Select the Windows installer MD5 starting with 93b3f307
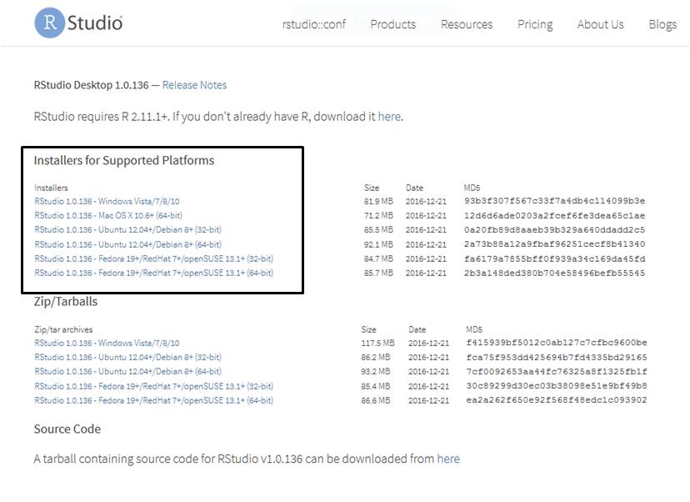 click(x=554, y=201)
